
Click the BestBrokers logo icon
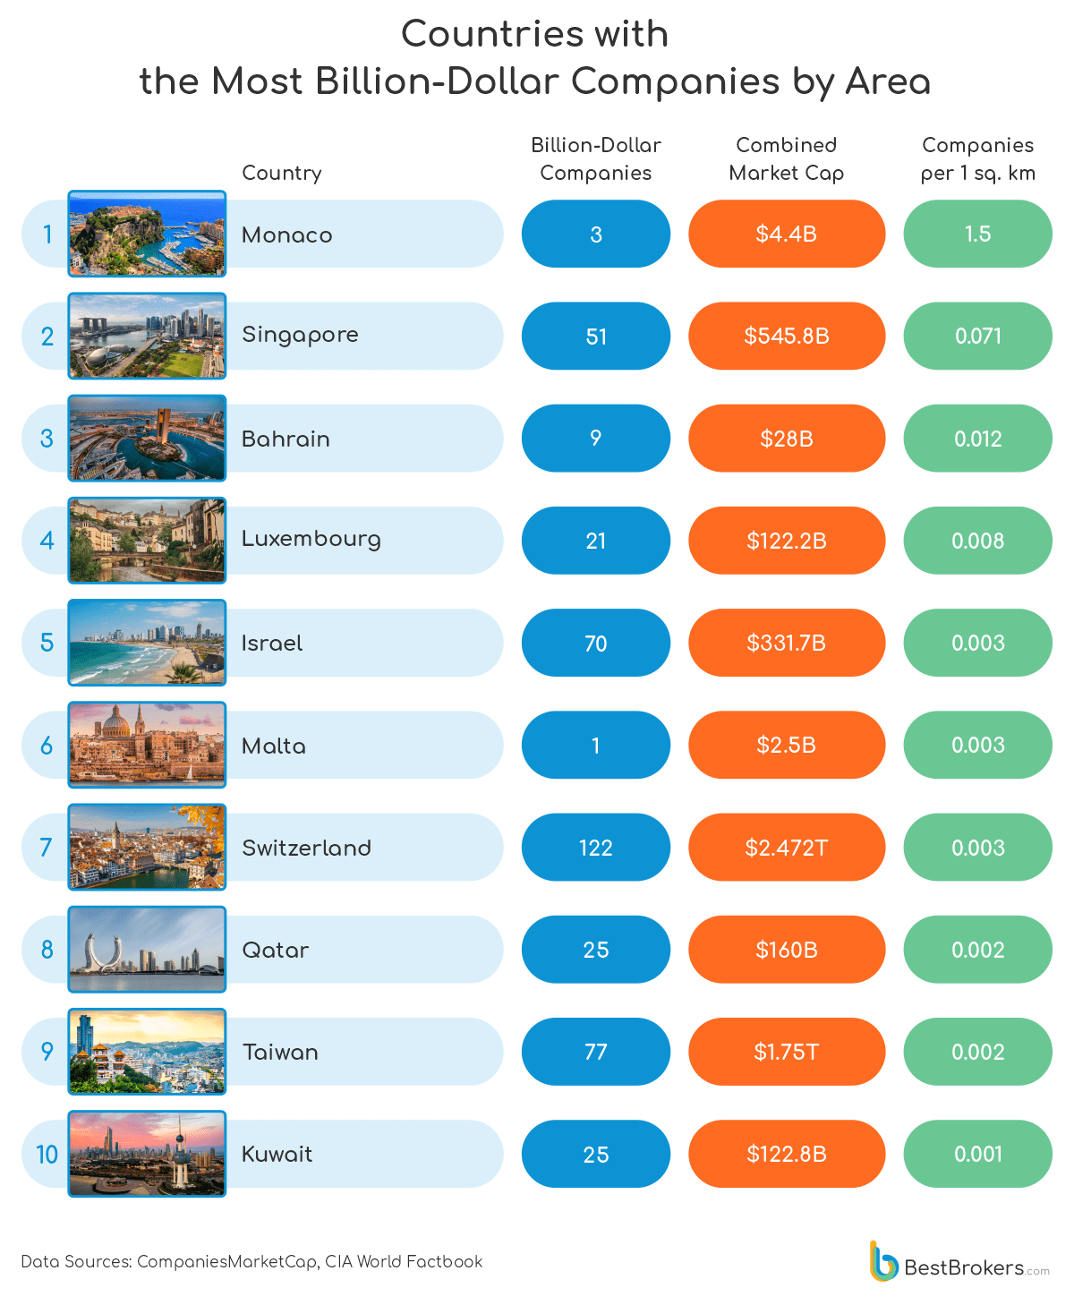pyautogui.click(x=883, y=1261)
